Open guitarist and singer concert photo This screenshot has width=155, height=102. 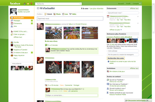pyautogui.click(x=54, y=67)
